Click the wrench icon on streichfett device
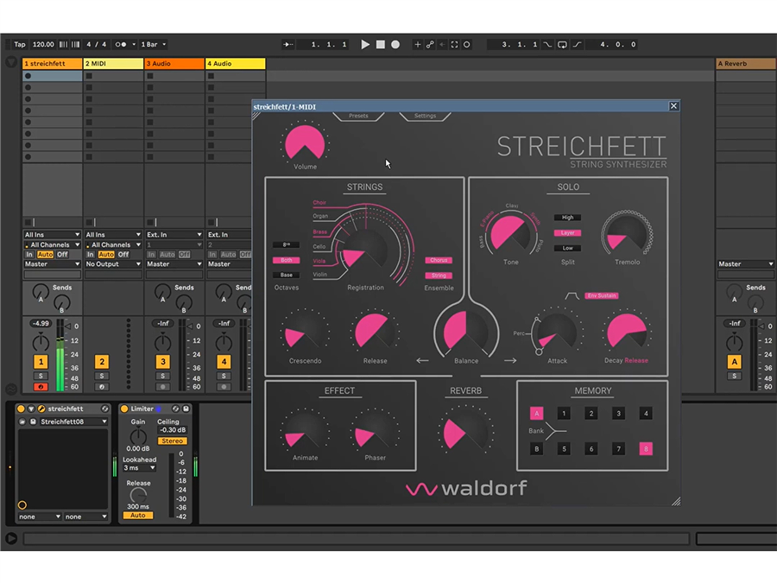The image size is (777, 583). (x=41, y=409)
